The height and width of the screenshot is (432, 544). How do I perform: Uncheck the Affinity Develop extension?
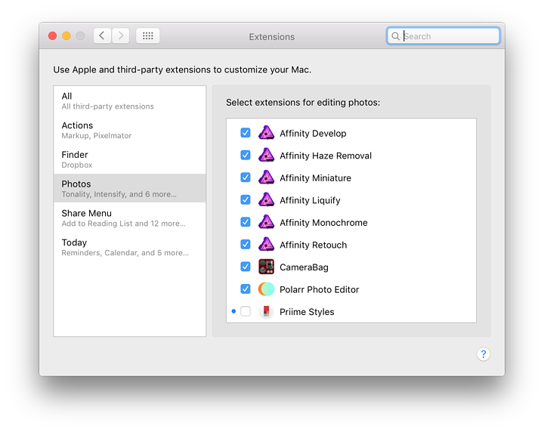(246, 133)
